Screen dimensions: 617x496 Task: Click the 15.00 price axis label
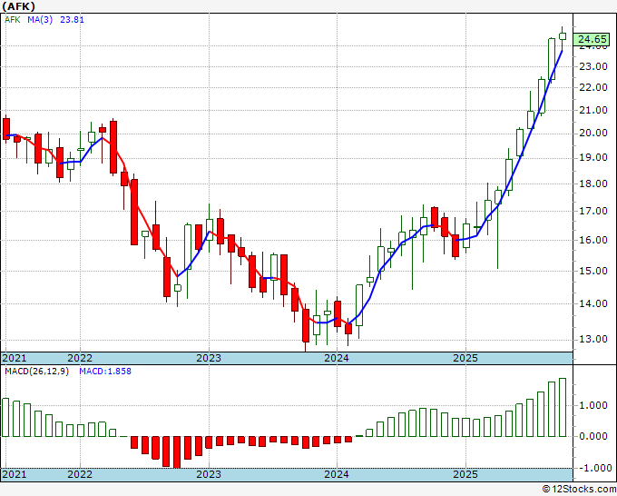[593, 271]
